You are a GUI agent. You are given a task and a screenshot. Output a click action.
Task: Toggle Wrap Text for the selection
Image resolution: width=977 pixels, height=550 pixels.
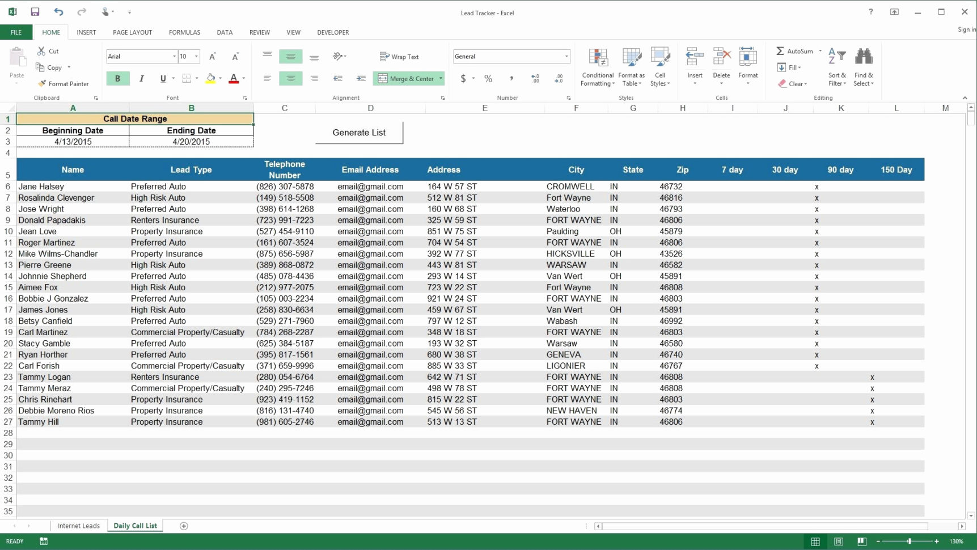coord(400,56)
